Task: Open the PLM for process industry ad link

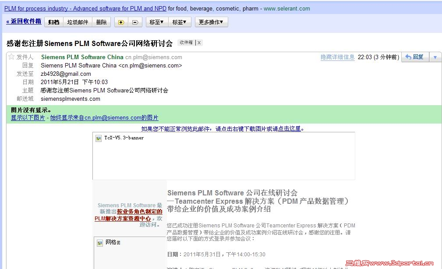Action: point(85,8)
